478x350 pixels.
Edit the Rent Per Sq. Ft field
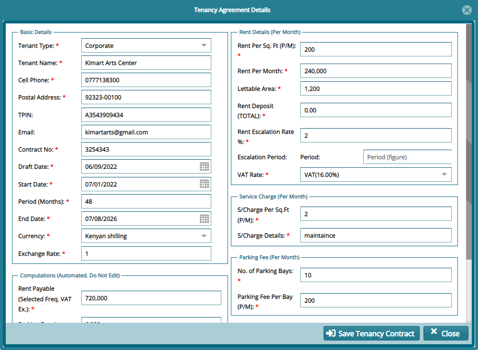pos(376,49)
